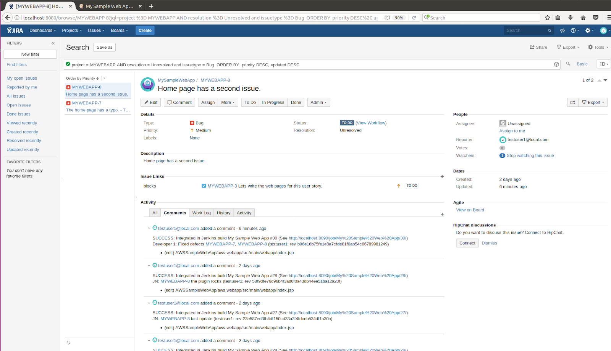Image resolution: width=611 pixels, height=351 pixels.
Task: Click the JIRA logo
Action: click(15, 30)
